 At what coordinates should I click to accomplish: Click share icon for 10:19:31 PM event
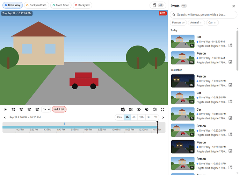pyautogui.click(x=231, y=167)
